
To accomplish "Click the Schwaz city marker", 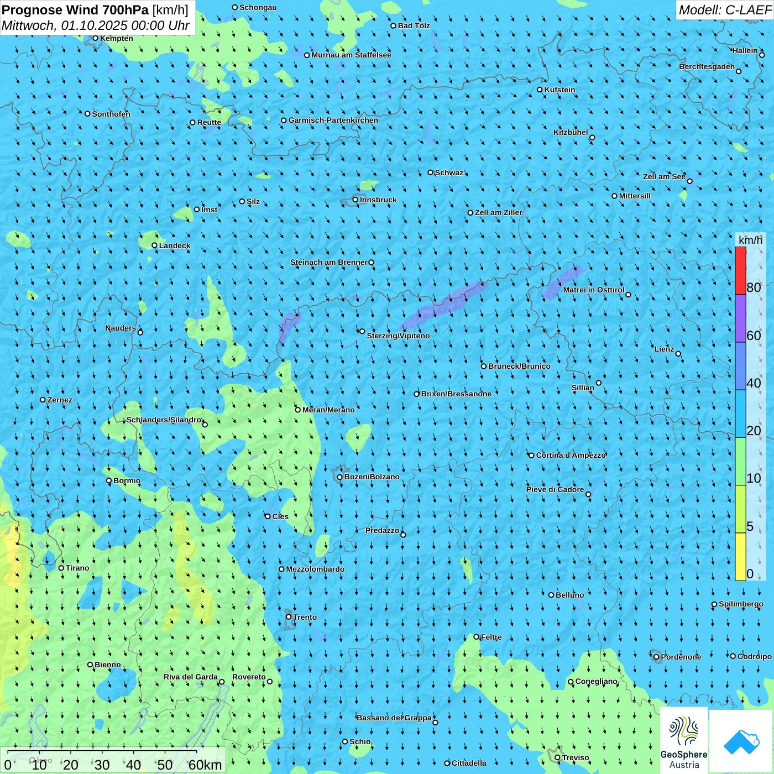I will coord(431,172).
